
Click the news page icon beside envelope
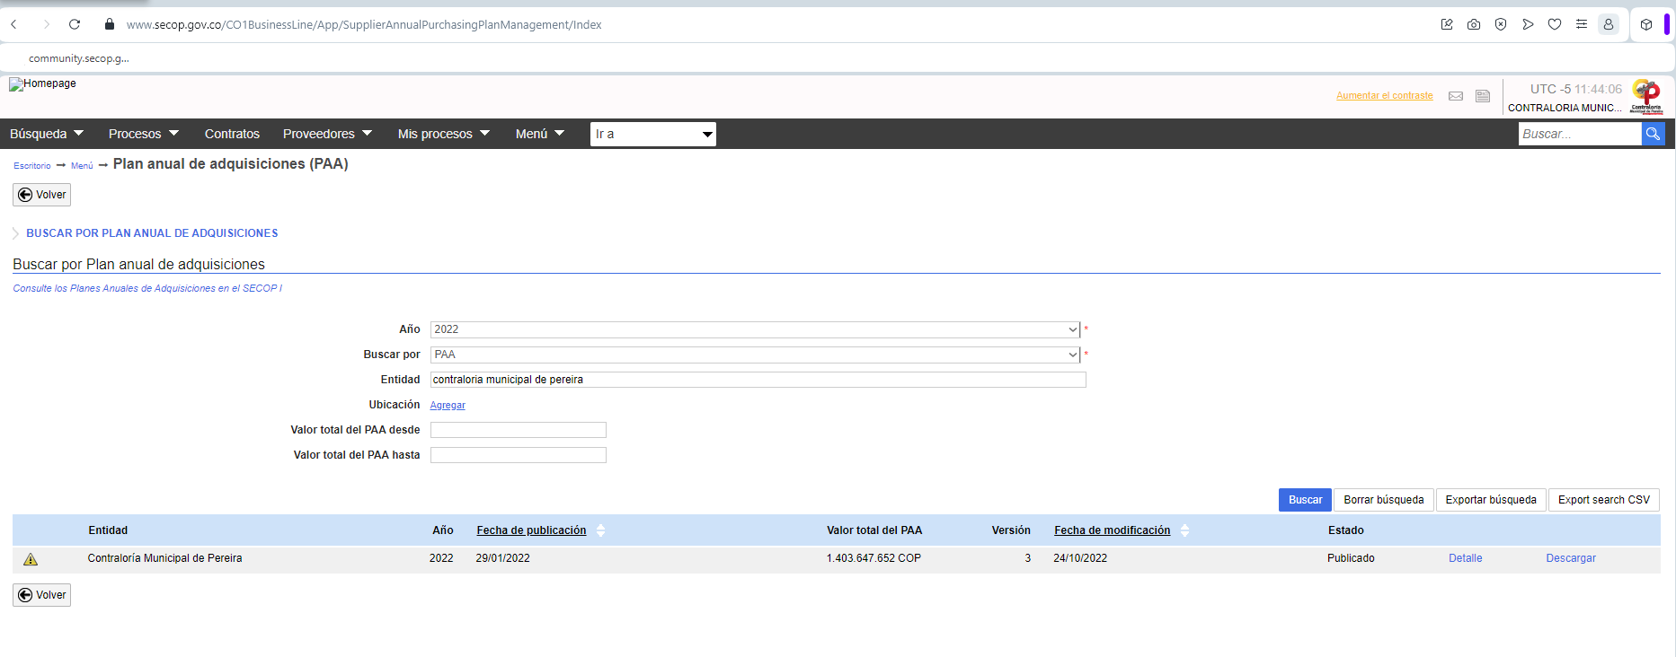point(1483,96)
